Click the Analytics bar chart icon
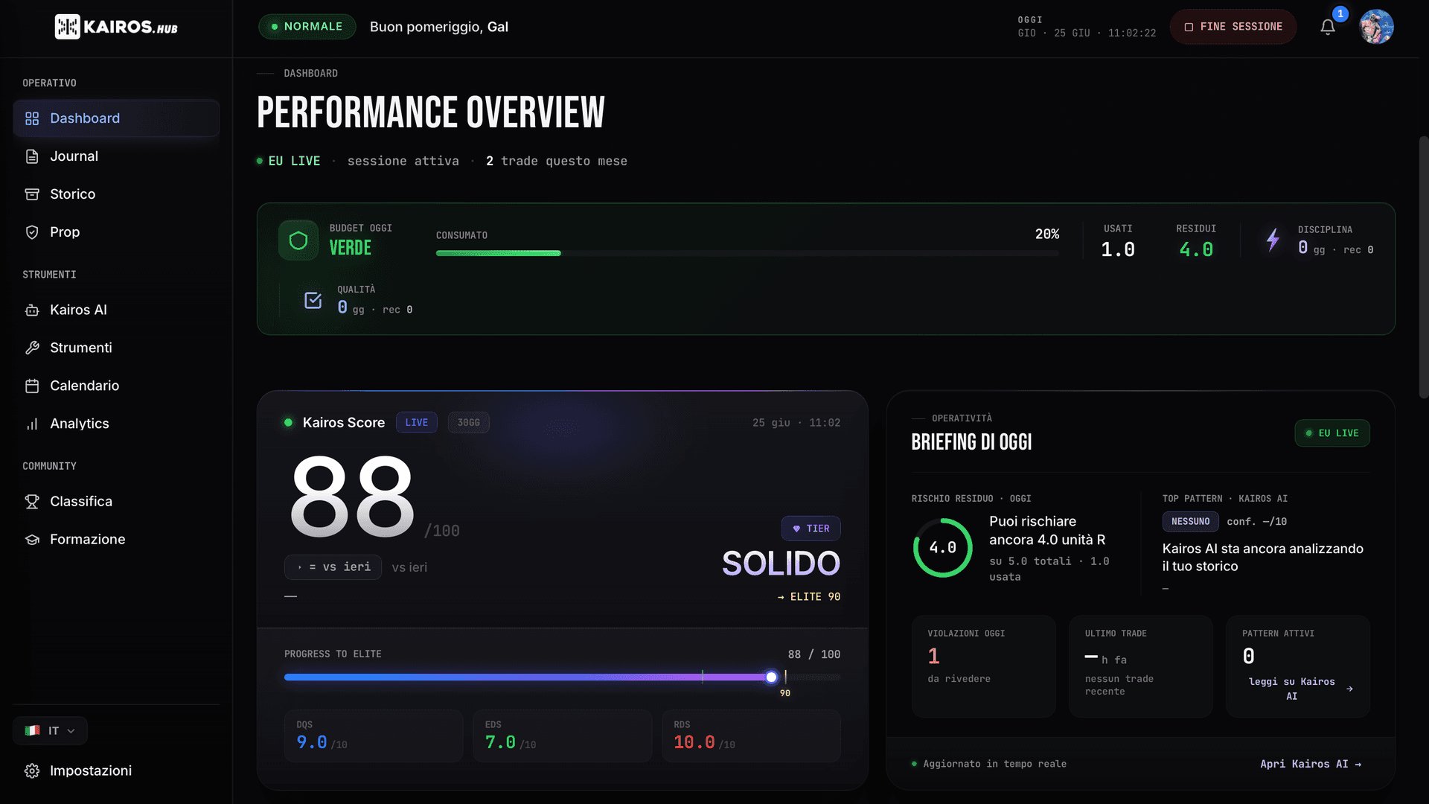The height and width of the screenshot is (804, 1429). click(x=32, y=424)
